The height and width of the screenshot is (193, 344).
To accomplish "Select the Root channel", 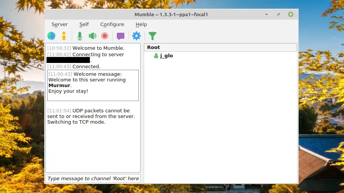I will coord(220,47).
